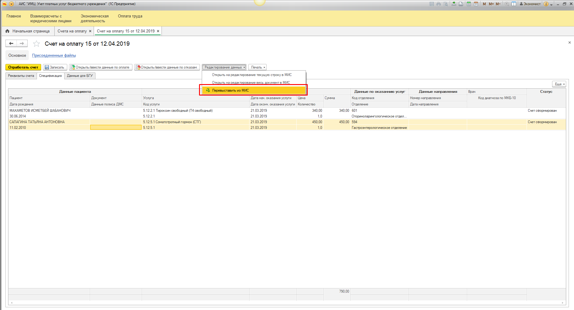Open the calendar icon in title bar
The height and width of the screenshot is (310, 574).
(x=476, y=4)
